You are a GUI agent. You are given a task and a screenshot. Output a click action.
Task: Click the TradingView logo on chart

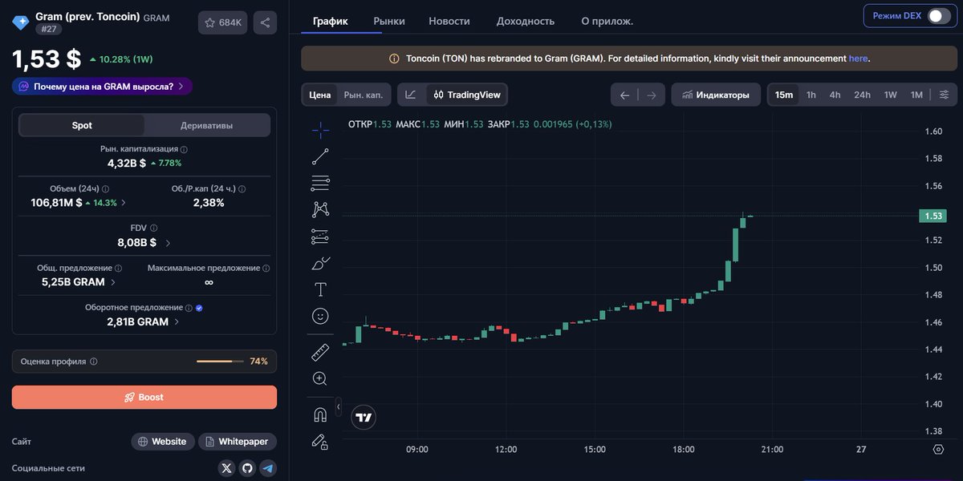(x=364, y=417)
